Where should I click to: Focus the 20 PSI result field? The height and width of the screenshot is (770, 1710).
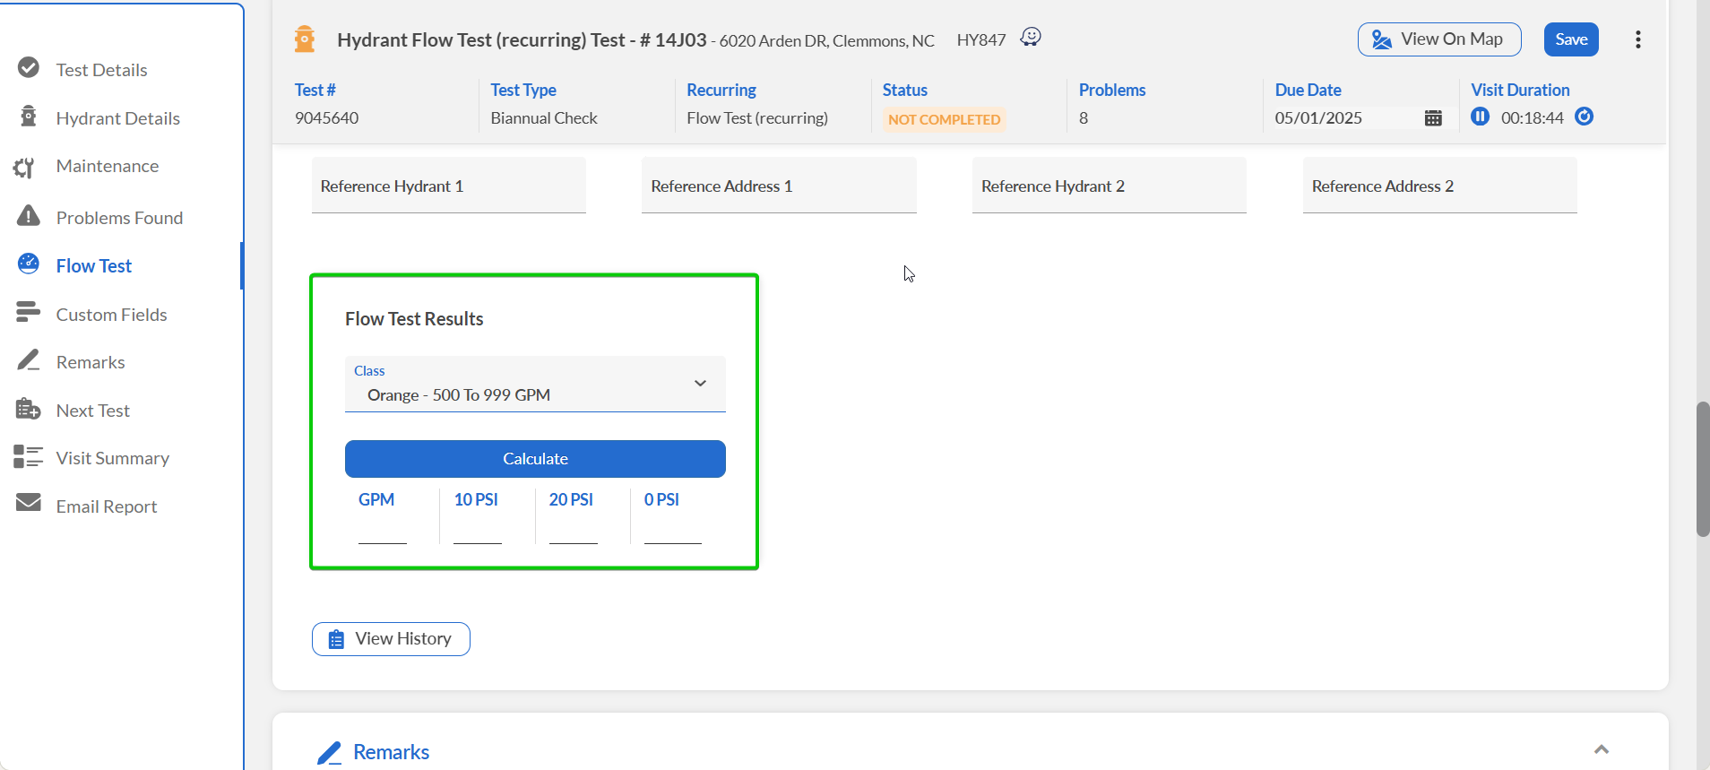click(x=573, y=531)
